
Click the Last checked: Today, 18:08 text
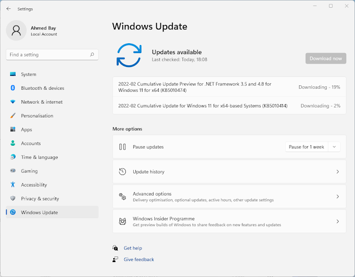point(180,59)
